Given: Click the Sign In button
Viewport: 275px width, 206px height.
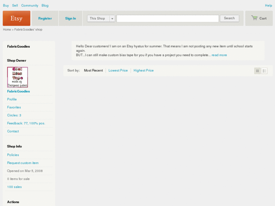Looking at the screenshot, I should tap(70, 18).
